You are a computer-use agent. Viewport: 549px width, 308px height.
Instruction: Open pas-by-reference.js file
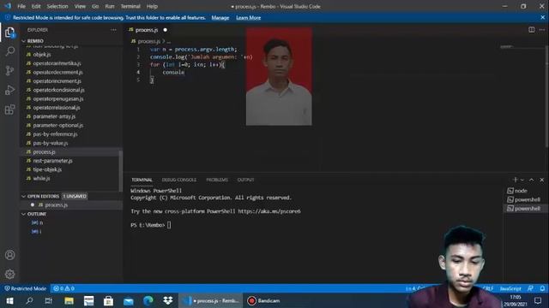point(55,134)
